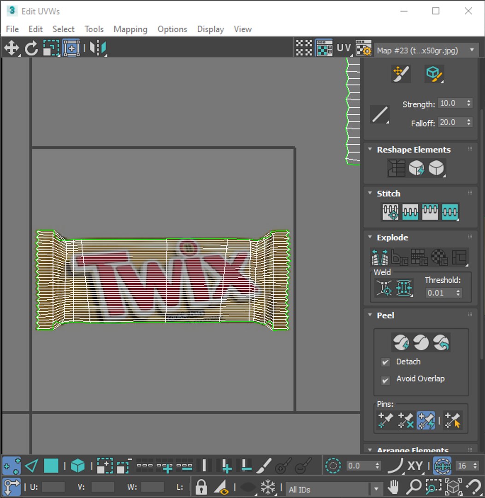
Task: Click the Reset Peel icon
Action: point(442,343)
